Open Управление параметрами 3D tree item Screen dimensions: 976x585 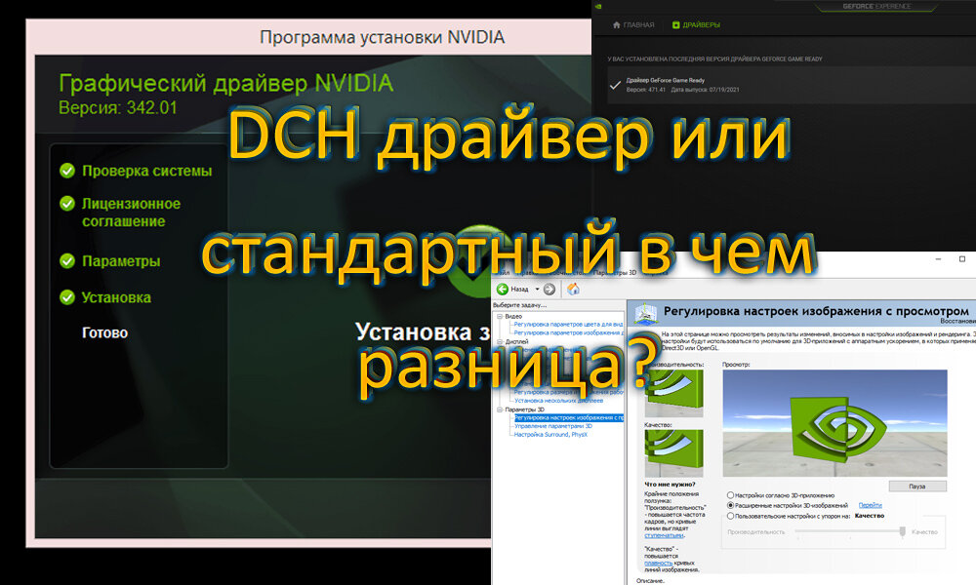[x=552, y=426]
